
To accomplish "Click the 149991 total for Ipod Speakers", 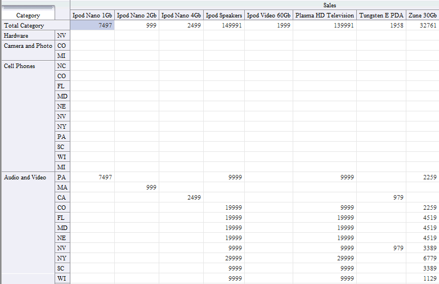I will pyautogui.click(x=224, y=25).
